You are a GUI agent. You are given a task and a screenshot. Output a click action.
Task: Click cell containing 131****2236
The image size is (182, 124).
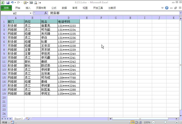(x=68, y=38)
